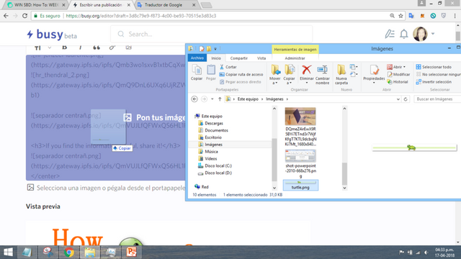The height and width of the screenshot is (259, 461).
Task: Click the Buscar en Imágenes search box
Action: (x=437, y=99)
